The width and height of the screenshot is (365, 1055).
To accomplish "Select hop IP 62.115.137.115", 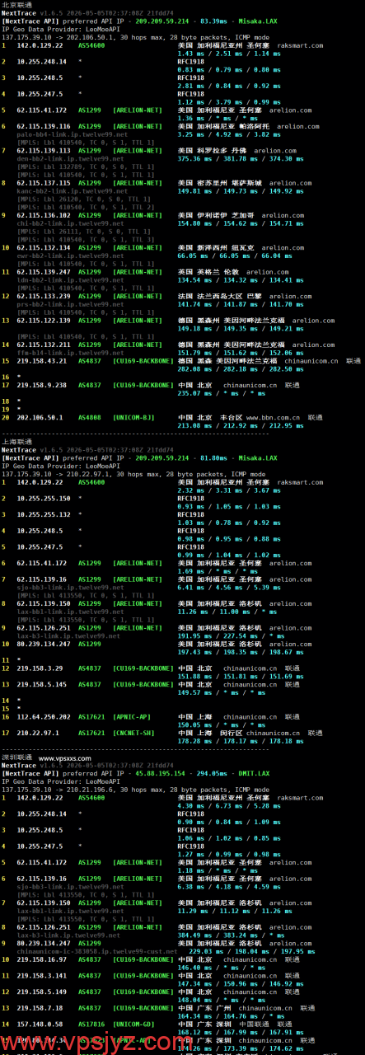I will pyautogui.click(x=43, y=184).
